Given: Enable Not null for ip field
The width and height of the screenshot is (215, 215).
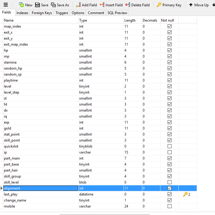Looking at the screenshot, I should click(169, 152).
